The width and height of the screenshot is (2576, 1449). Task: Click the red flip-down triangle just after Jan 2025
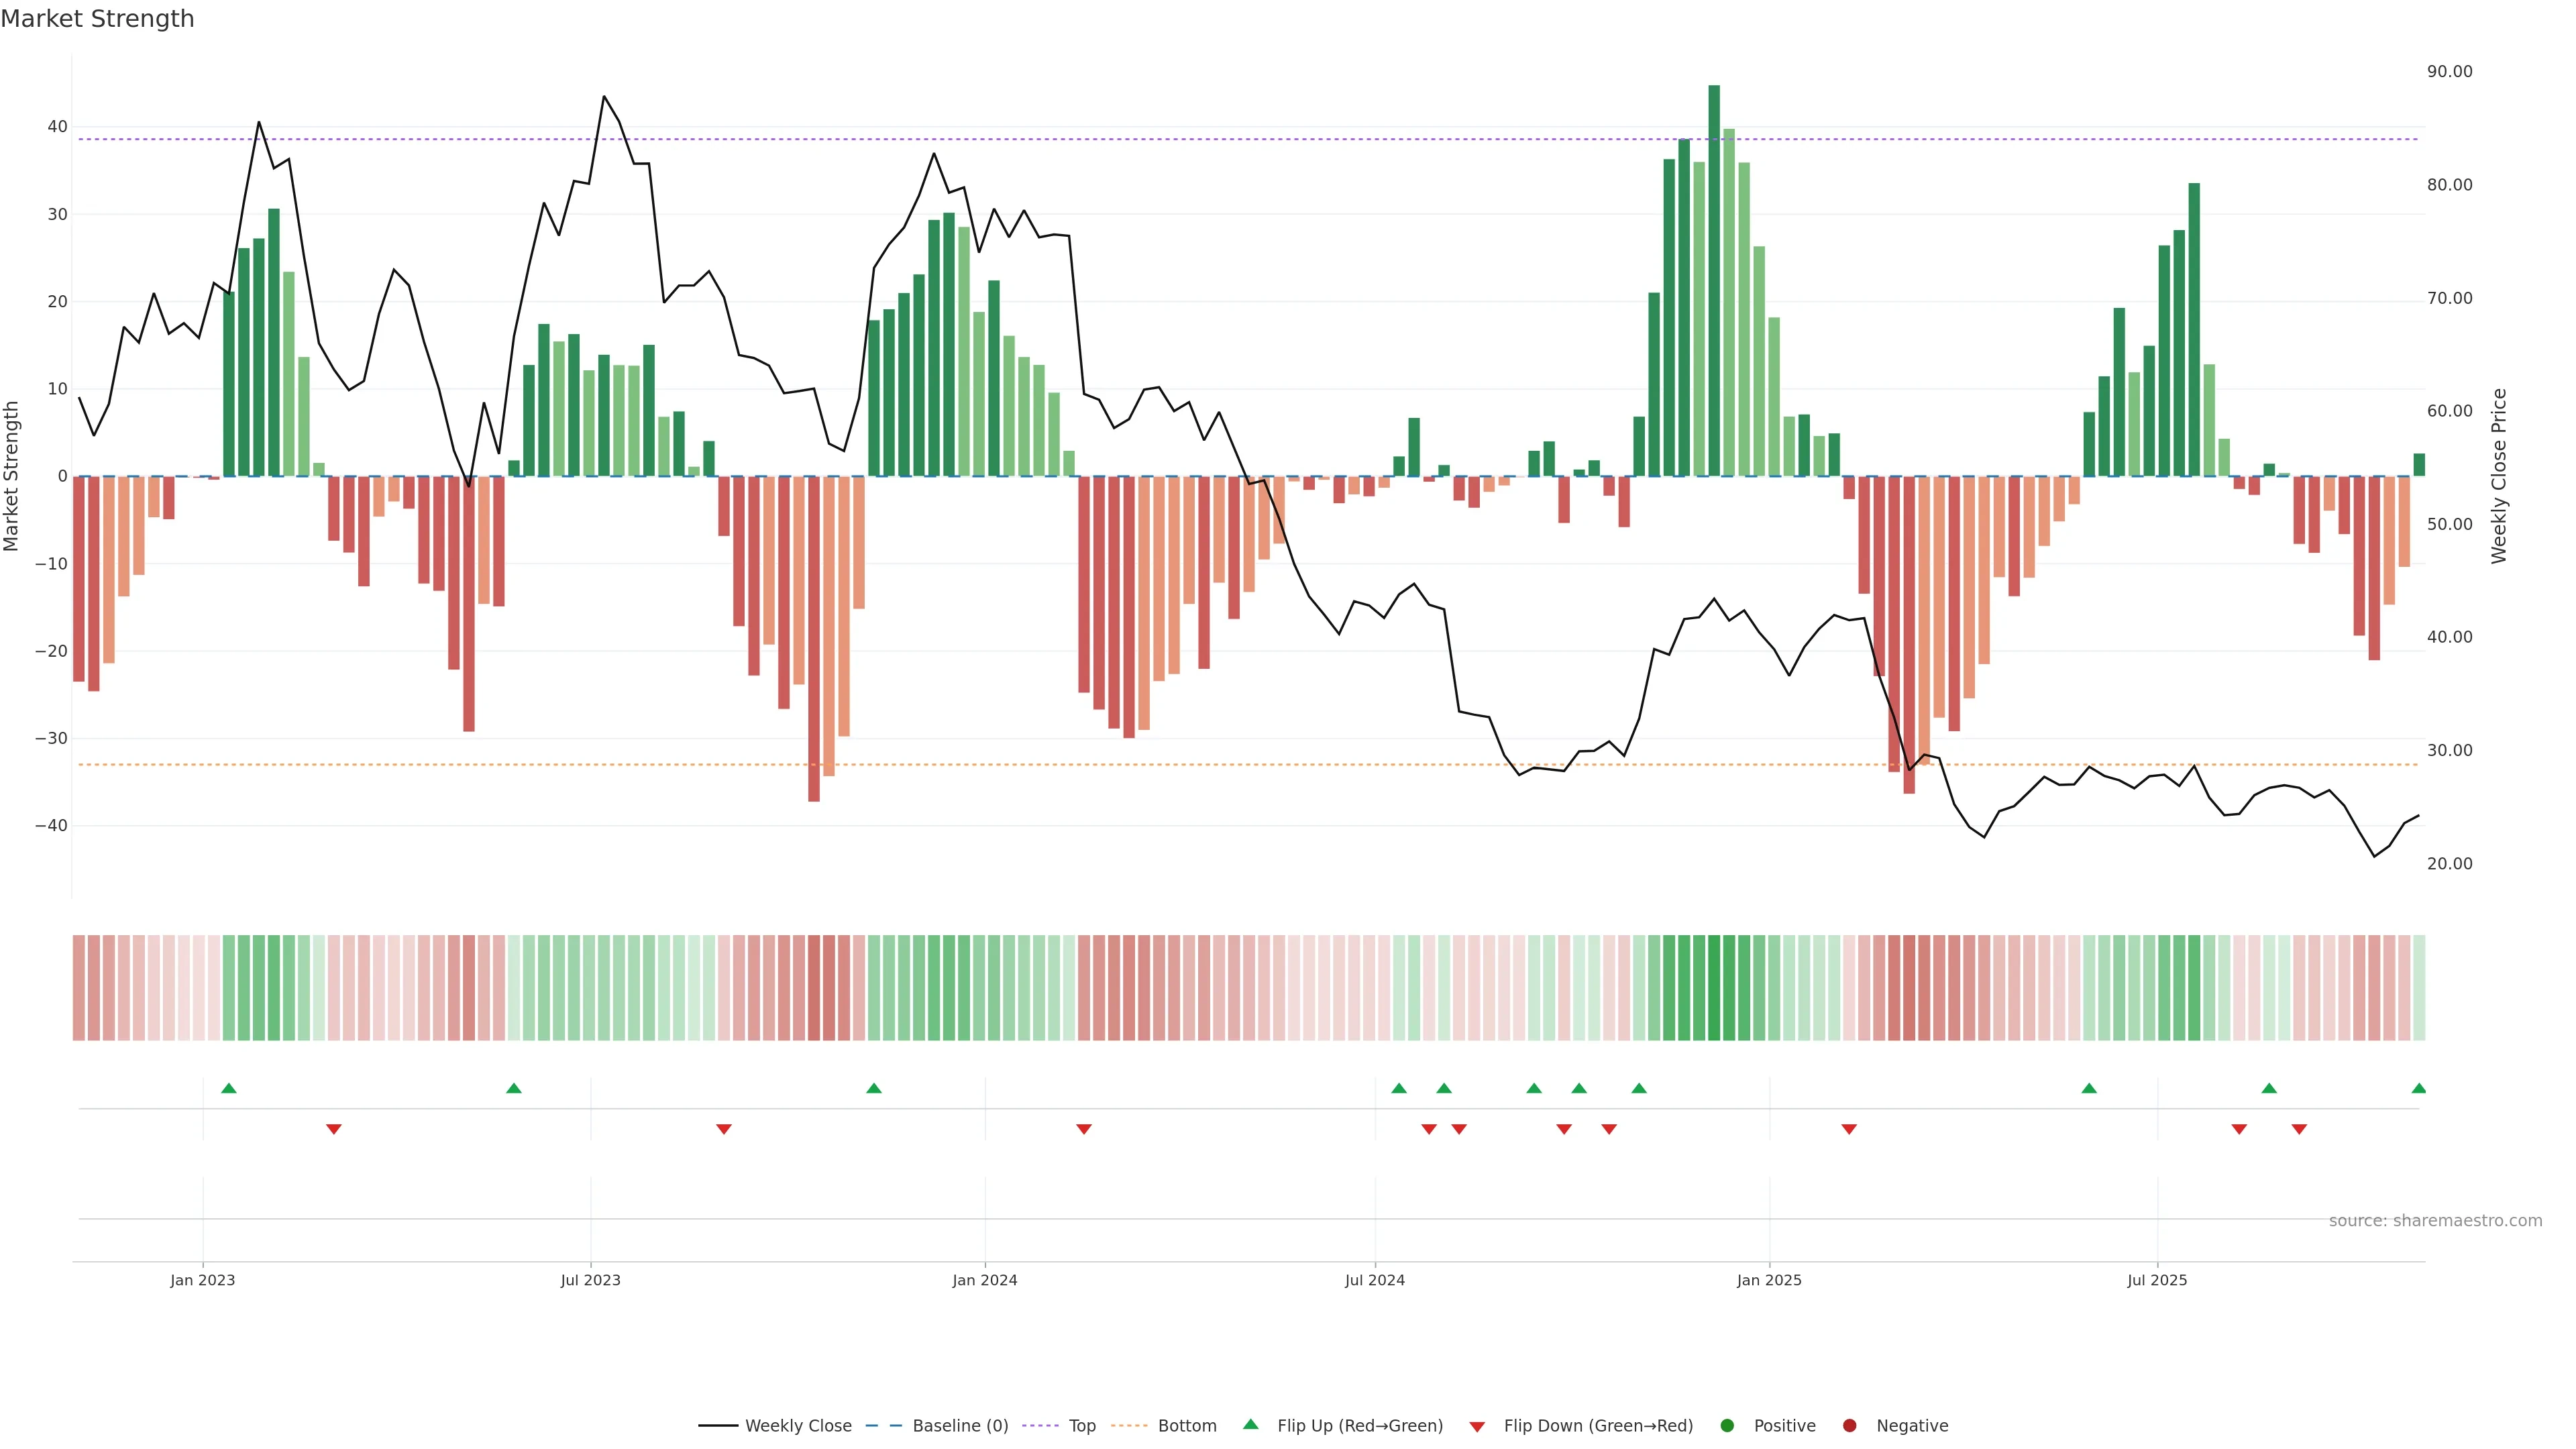click(1848, 1129)
